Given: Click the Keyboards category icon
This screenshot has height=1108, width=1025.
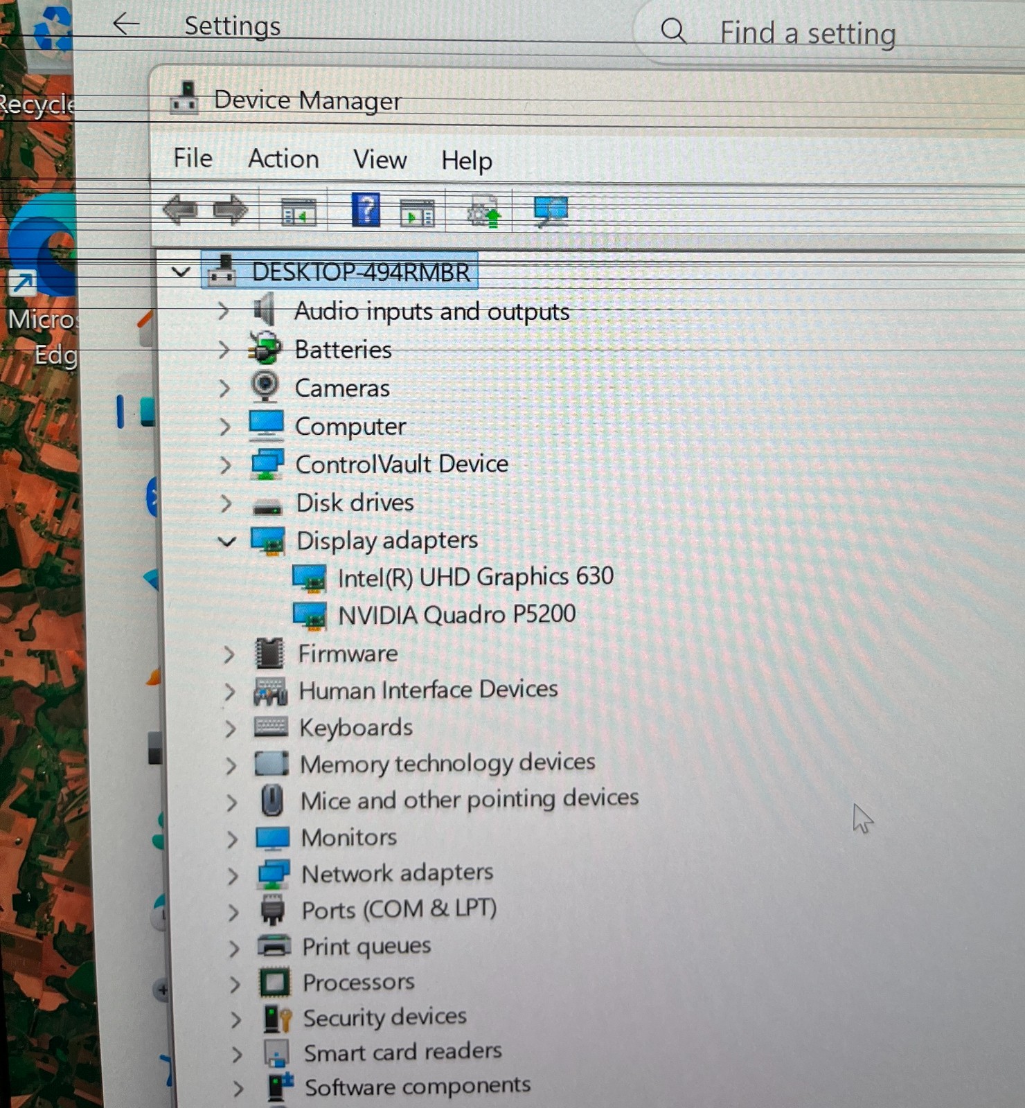Looking at the screenshot, I should coord(271,726).
